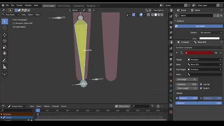Open the Grease Pencil mode dropdown

18,106
